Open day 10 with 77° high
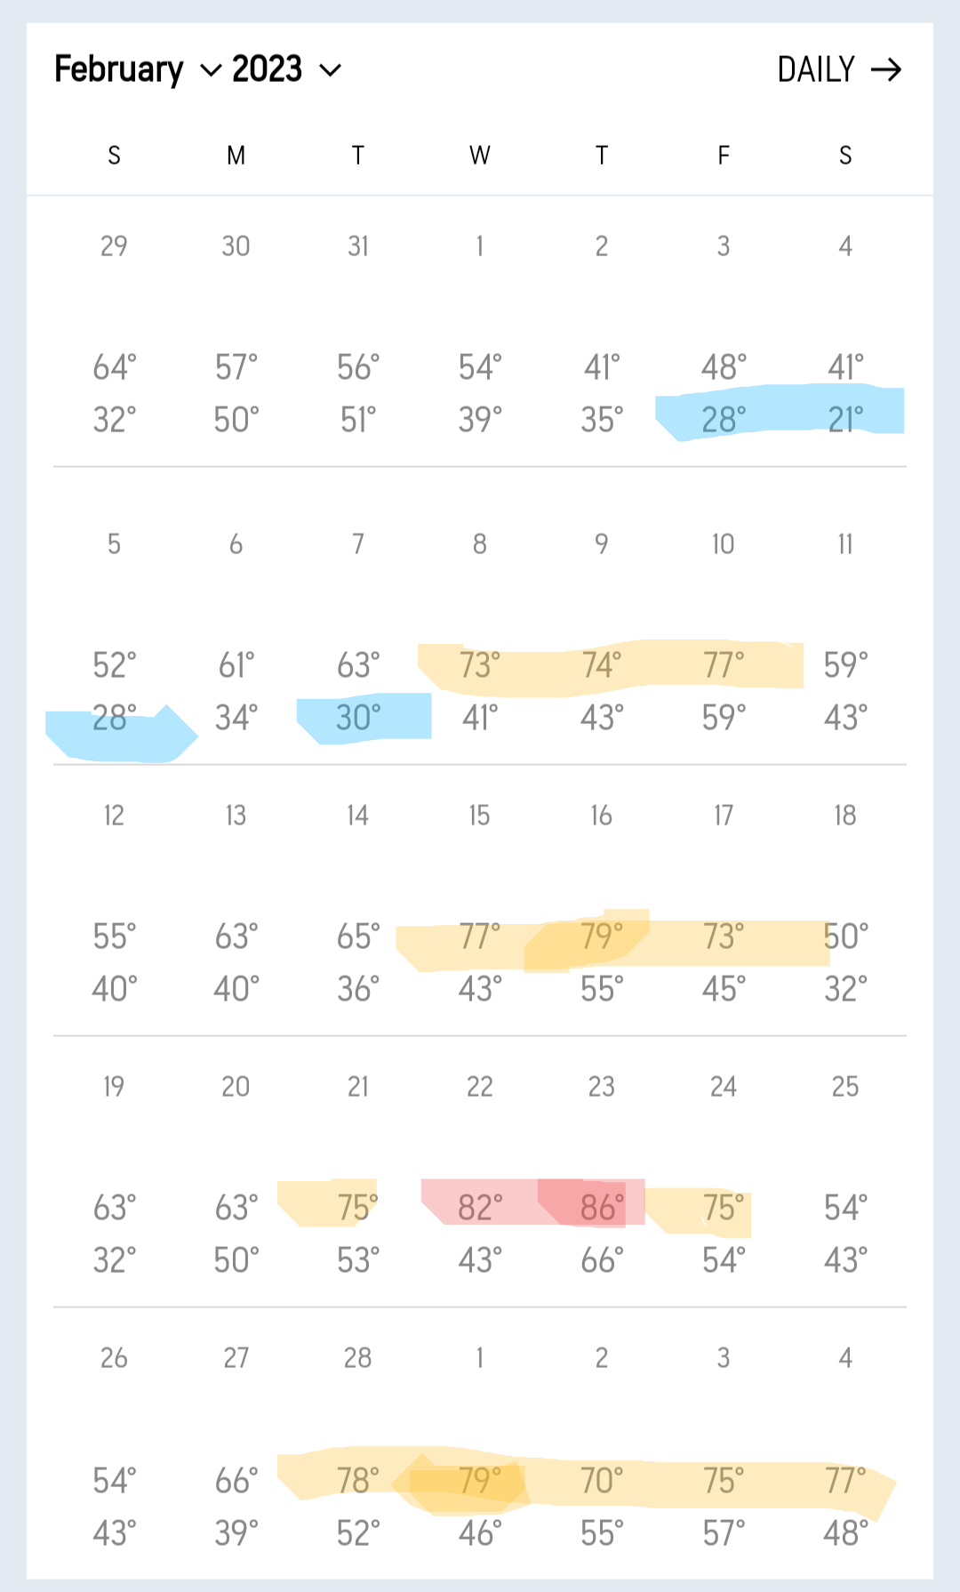Viewport: 960px width, 1592px height. (x=724, y=544)
